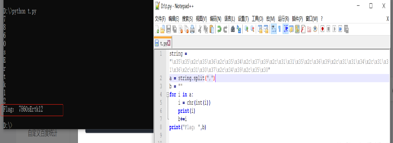Click line number 8 in margin
The width and height of the screenshot is (393, 143).
point(160,127)
